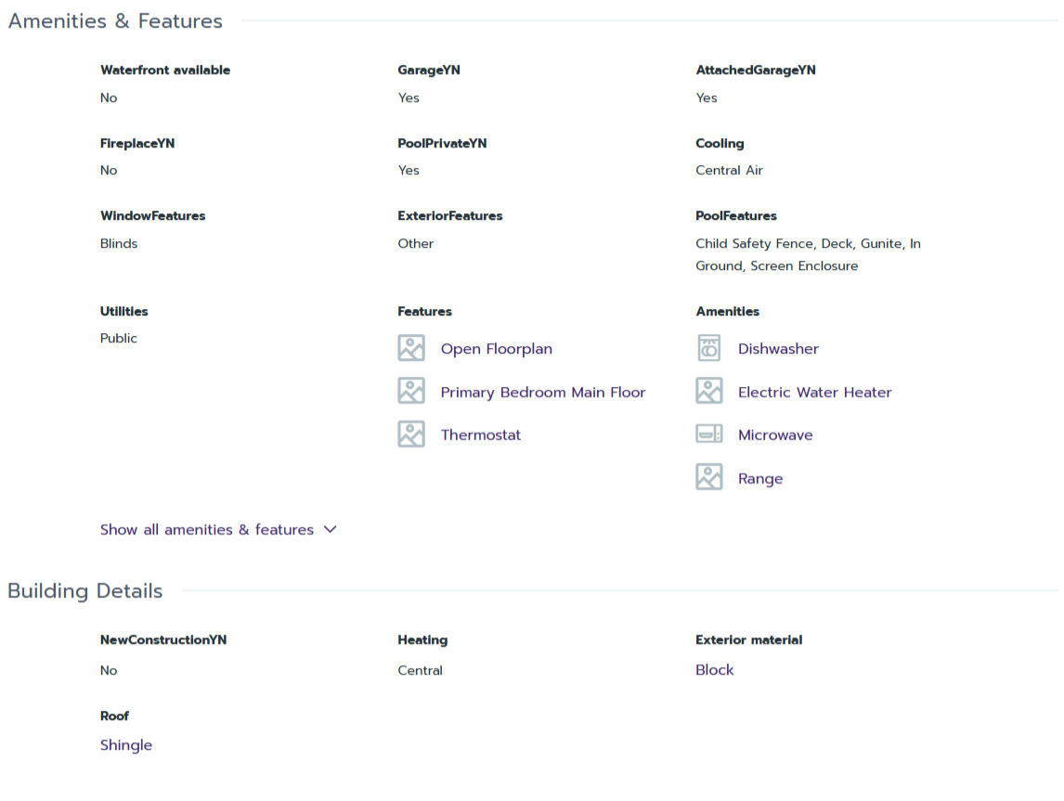The image size is (1064, 801).
Task: Click the Building Details section heading
Action: click(84, 591)
